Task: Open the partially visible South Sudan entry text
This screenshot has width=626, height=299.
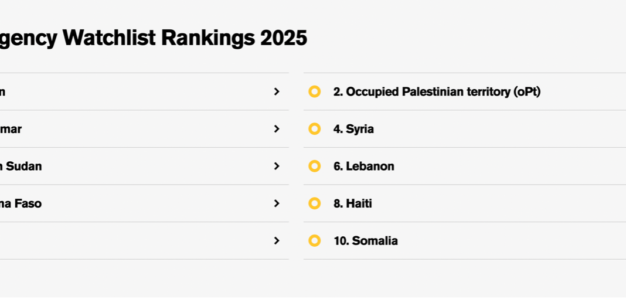Action: point(21,166)
